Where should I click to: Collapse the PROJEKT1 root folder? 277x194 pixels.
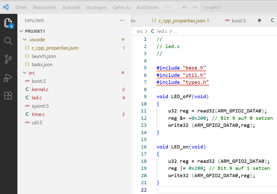tap(21, 31)
